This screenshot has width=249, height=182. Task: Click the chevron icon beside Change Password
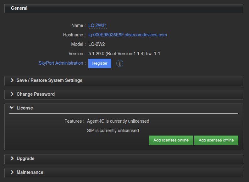12,94
